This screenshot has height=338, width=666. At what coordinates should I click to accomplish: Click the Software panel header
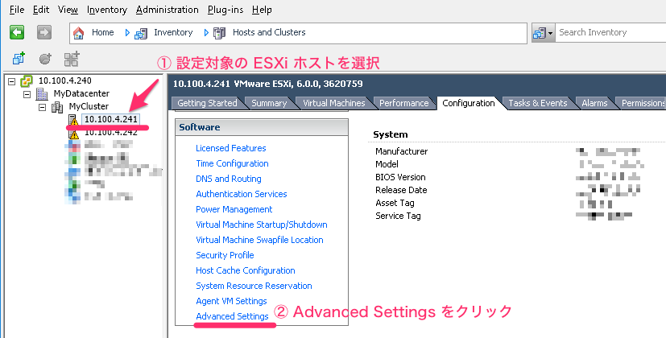click(262, 127)
